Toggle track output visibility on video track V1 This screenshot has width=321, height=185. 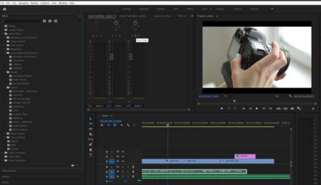pyautogui.click(x=123, y=161)
